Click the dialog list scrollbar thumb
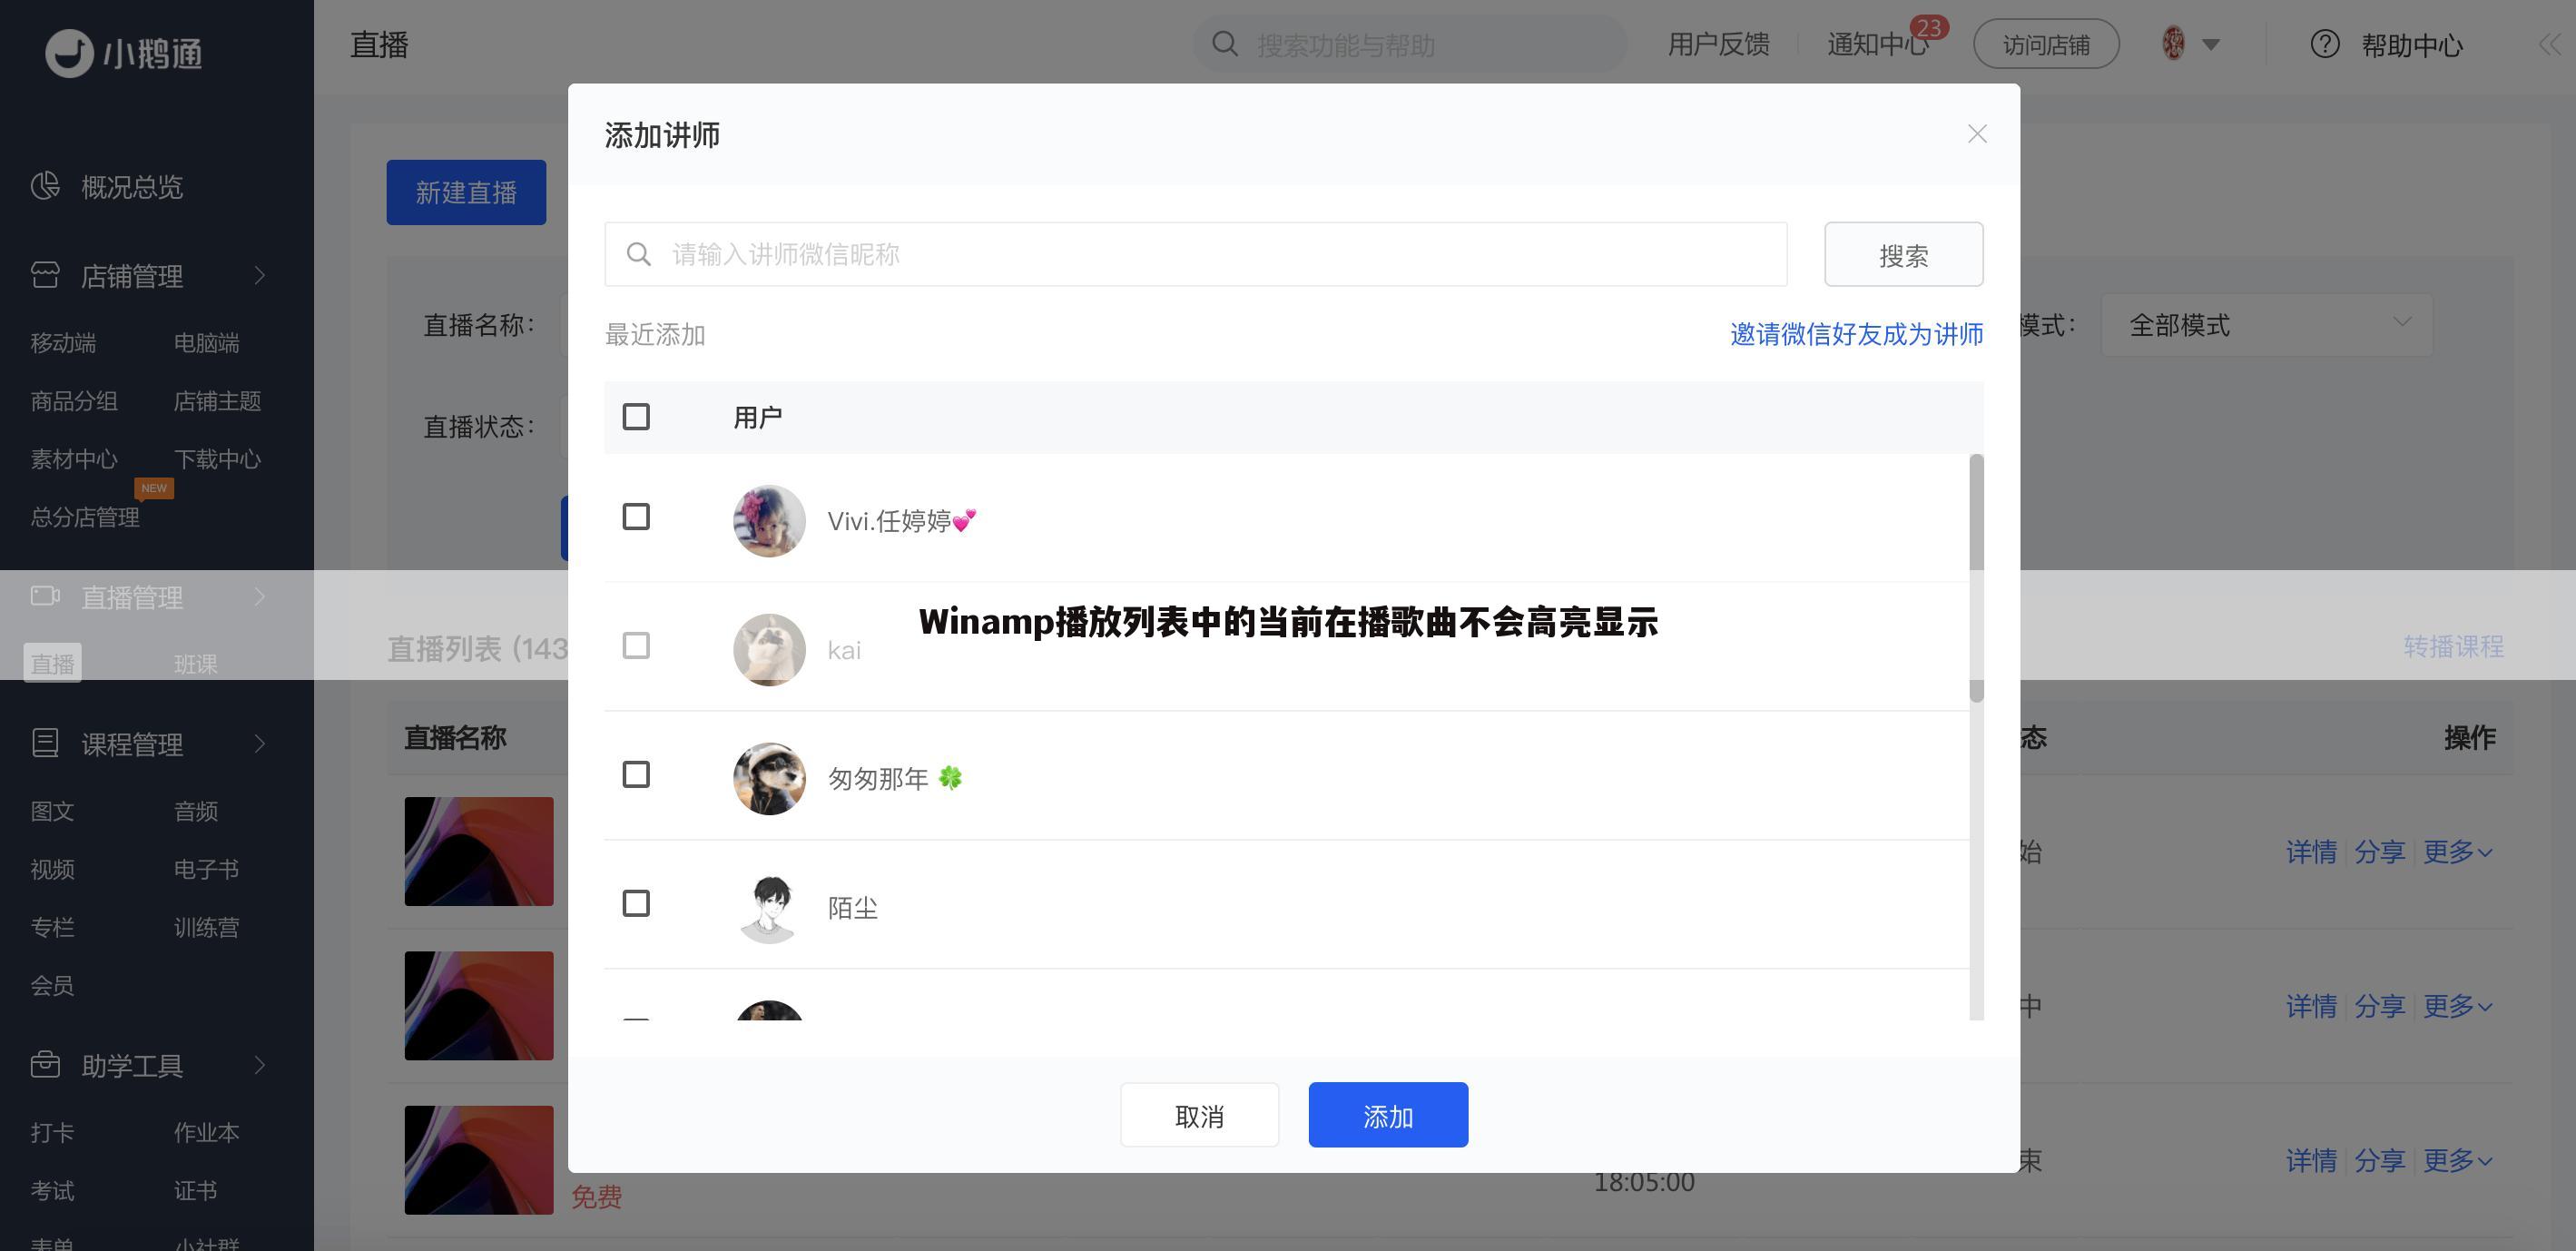The height and width of the screenshot is (1251, 2576). (1976, 578)
